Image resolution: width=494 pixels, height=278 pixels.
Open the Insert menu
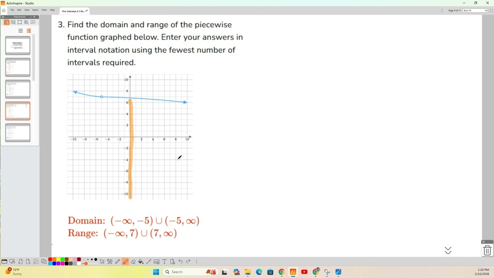pyautogui.click(x=35, y=10)
